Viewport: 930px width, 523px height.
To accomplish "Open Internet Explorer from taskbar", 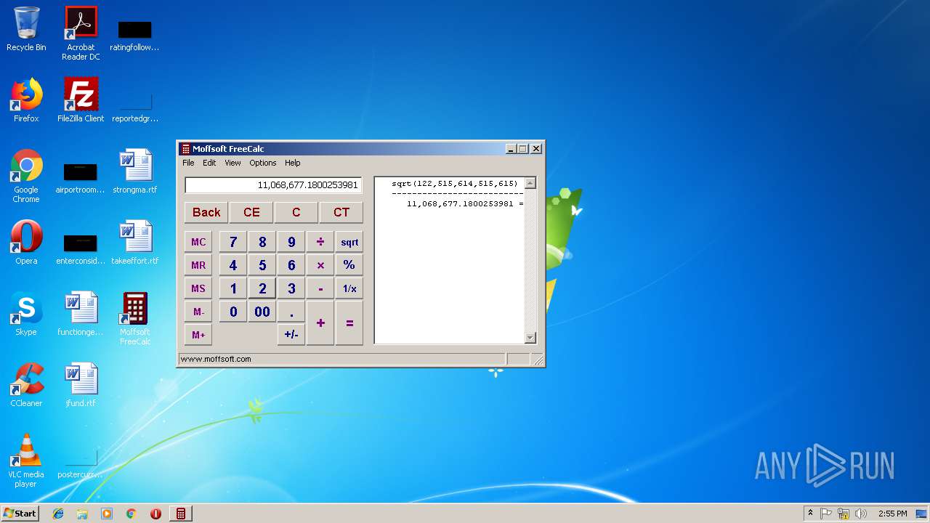I will pyautogui.click(x=58, y=514).
